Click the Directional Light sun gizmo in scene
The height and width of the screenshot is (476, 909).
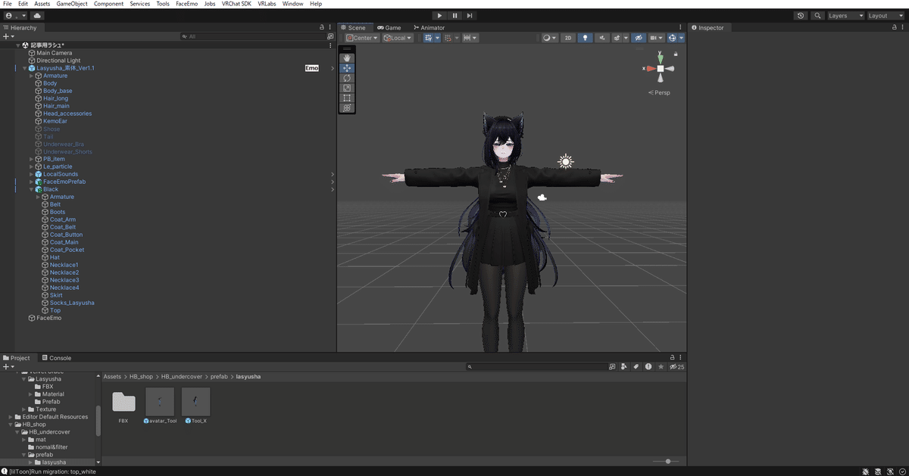pyautogui.click(x=565, y=161)
